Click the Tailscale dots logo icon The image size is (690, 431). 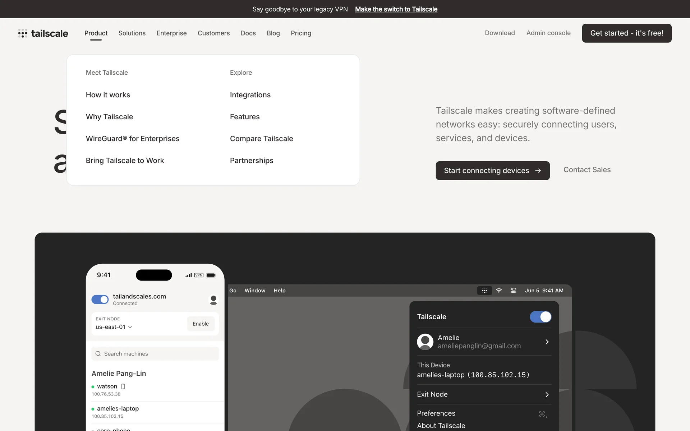pos(23,33)
